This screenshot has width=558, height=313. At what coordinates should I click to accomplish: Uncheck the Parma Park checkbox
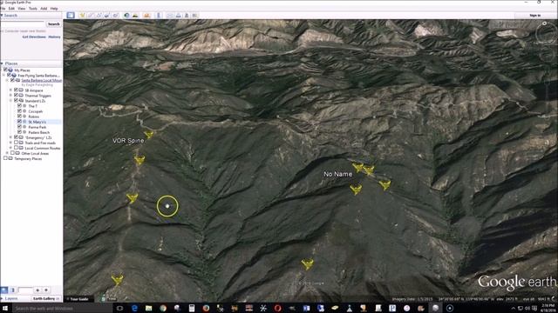point(19,127)
